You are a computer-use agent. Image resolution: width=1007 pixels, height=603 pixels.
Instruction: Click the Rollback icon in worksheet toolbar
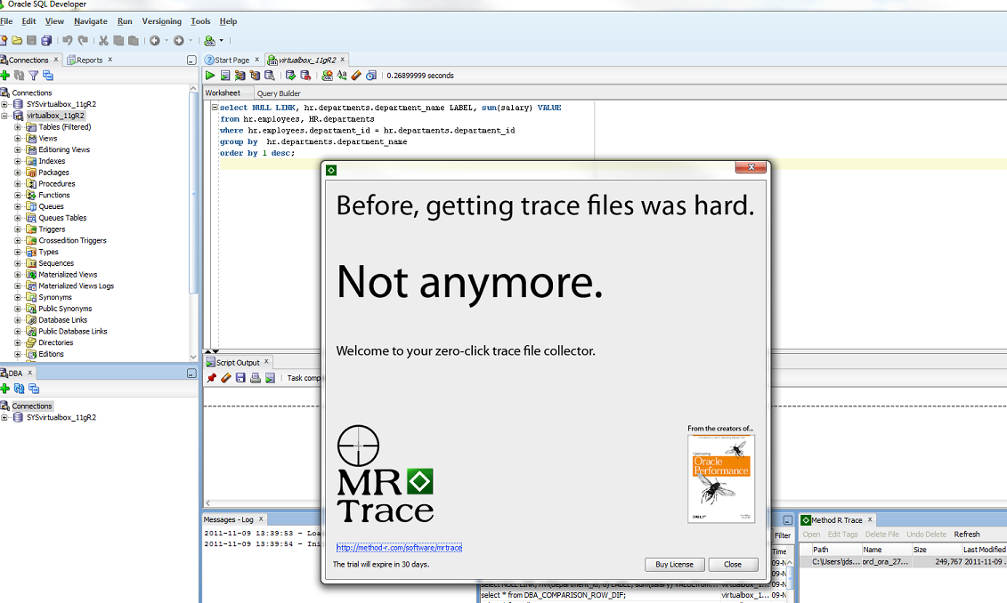point(305,75)
